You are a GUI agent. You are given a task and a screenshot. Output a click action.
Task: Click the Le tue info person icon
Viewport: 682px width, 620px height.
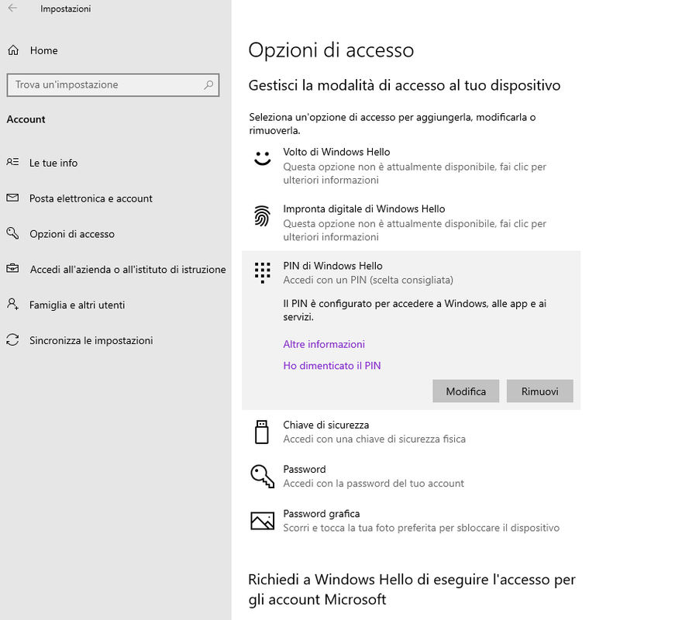(x=12, y=162)
